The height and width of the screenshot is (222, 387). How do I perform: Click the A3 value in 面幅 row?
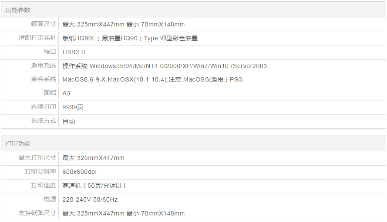[66, 93]
